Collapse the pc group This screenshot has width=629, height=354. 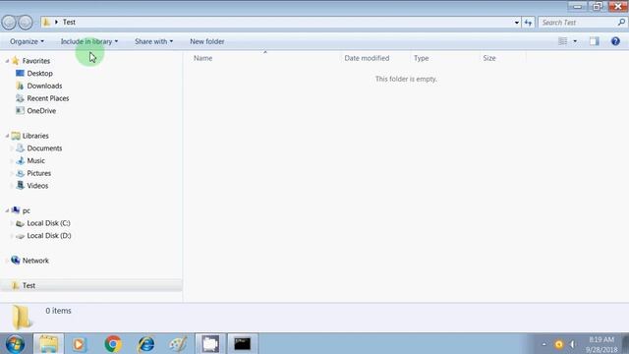[x=7, y=210]
